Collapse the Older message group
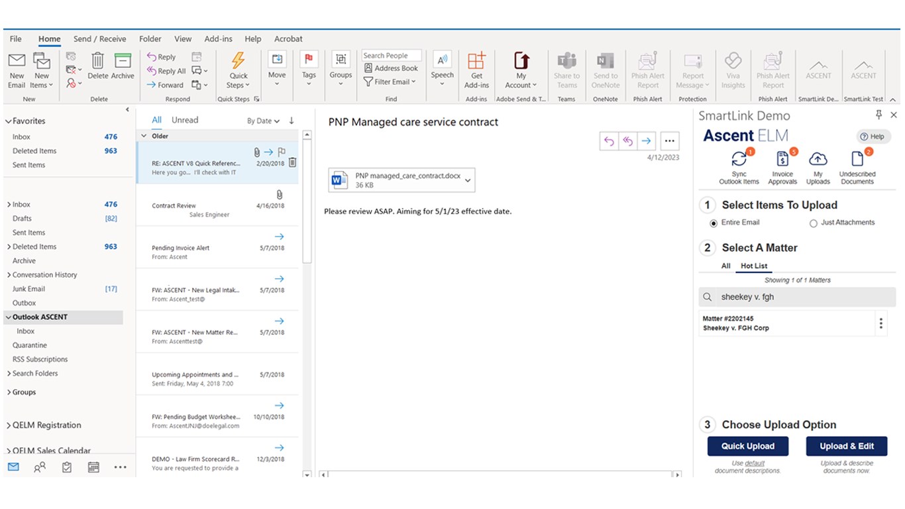Screen dimensions: 905x509 coord(144,136)
